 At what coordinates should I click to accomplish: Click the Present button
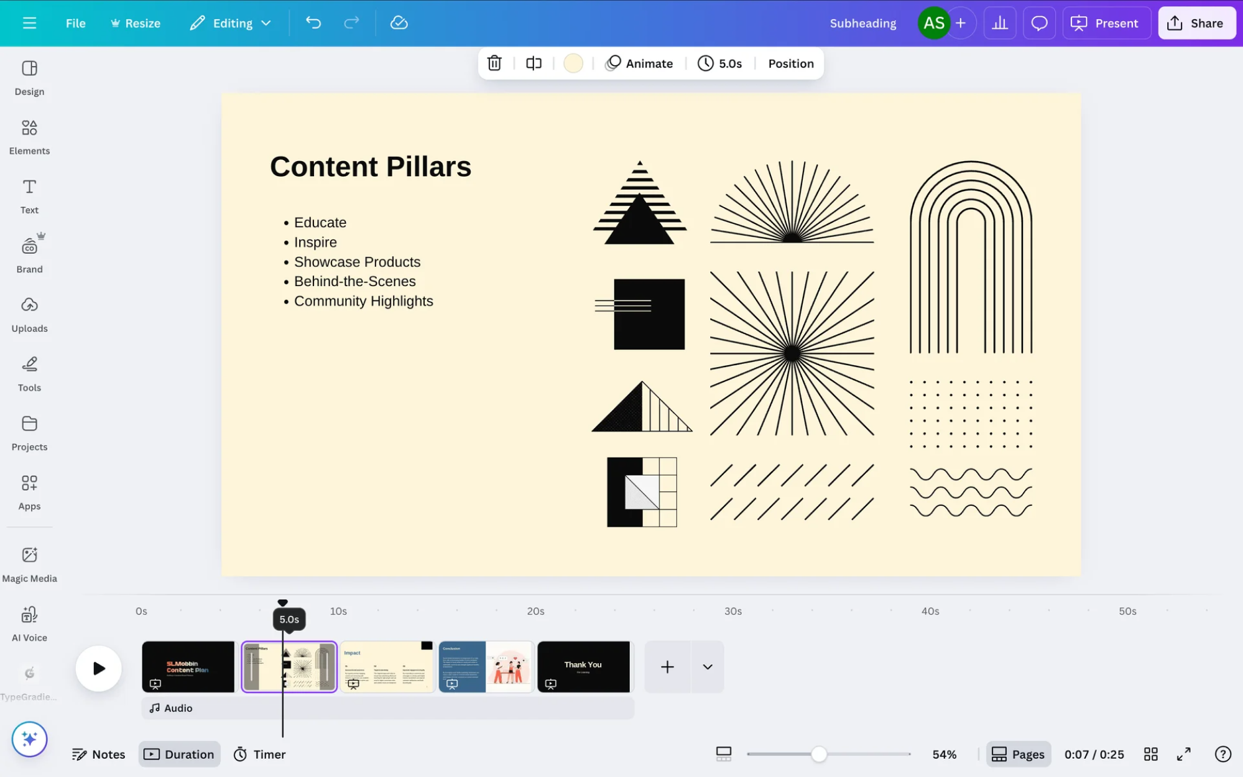1106,24
